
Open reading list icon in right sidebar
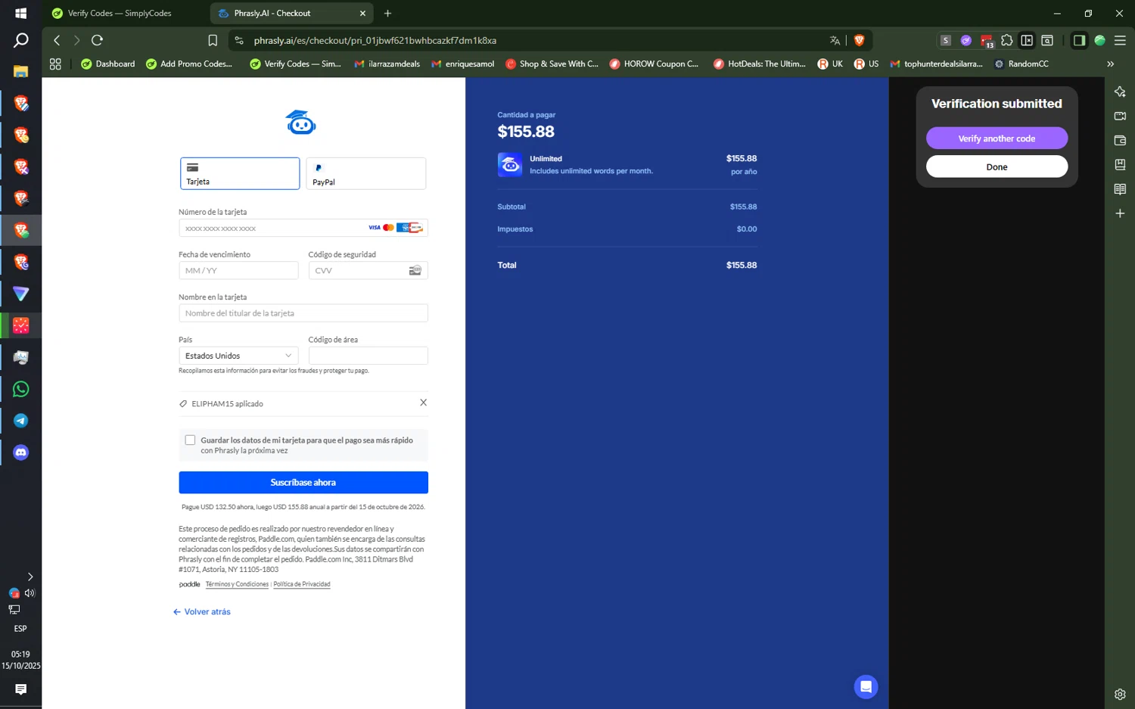(1120, 188)
